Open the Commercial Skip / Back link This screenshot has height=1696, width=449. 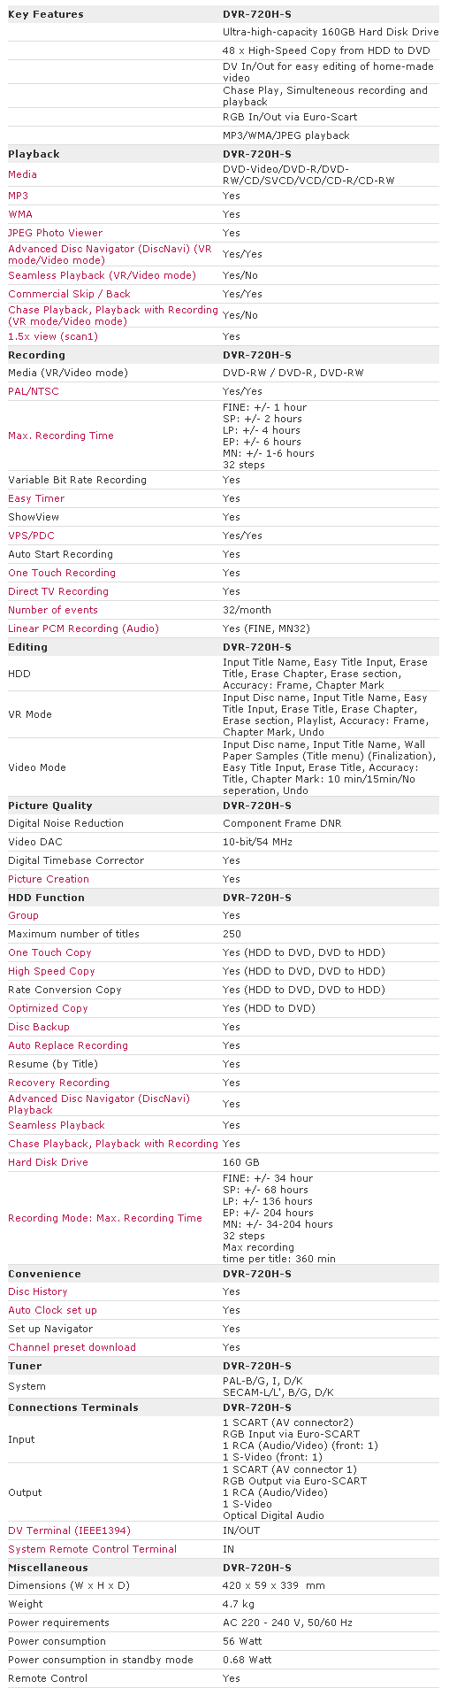(x=69, y=294)
